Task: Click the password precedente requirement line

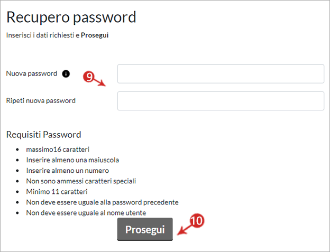Action: (102, 202)
